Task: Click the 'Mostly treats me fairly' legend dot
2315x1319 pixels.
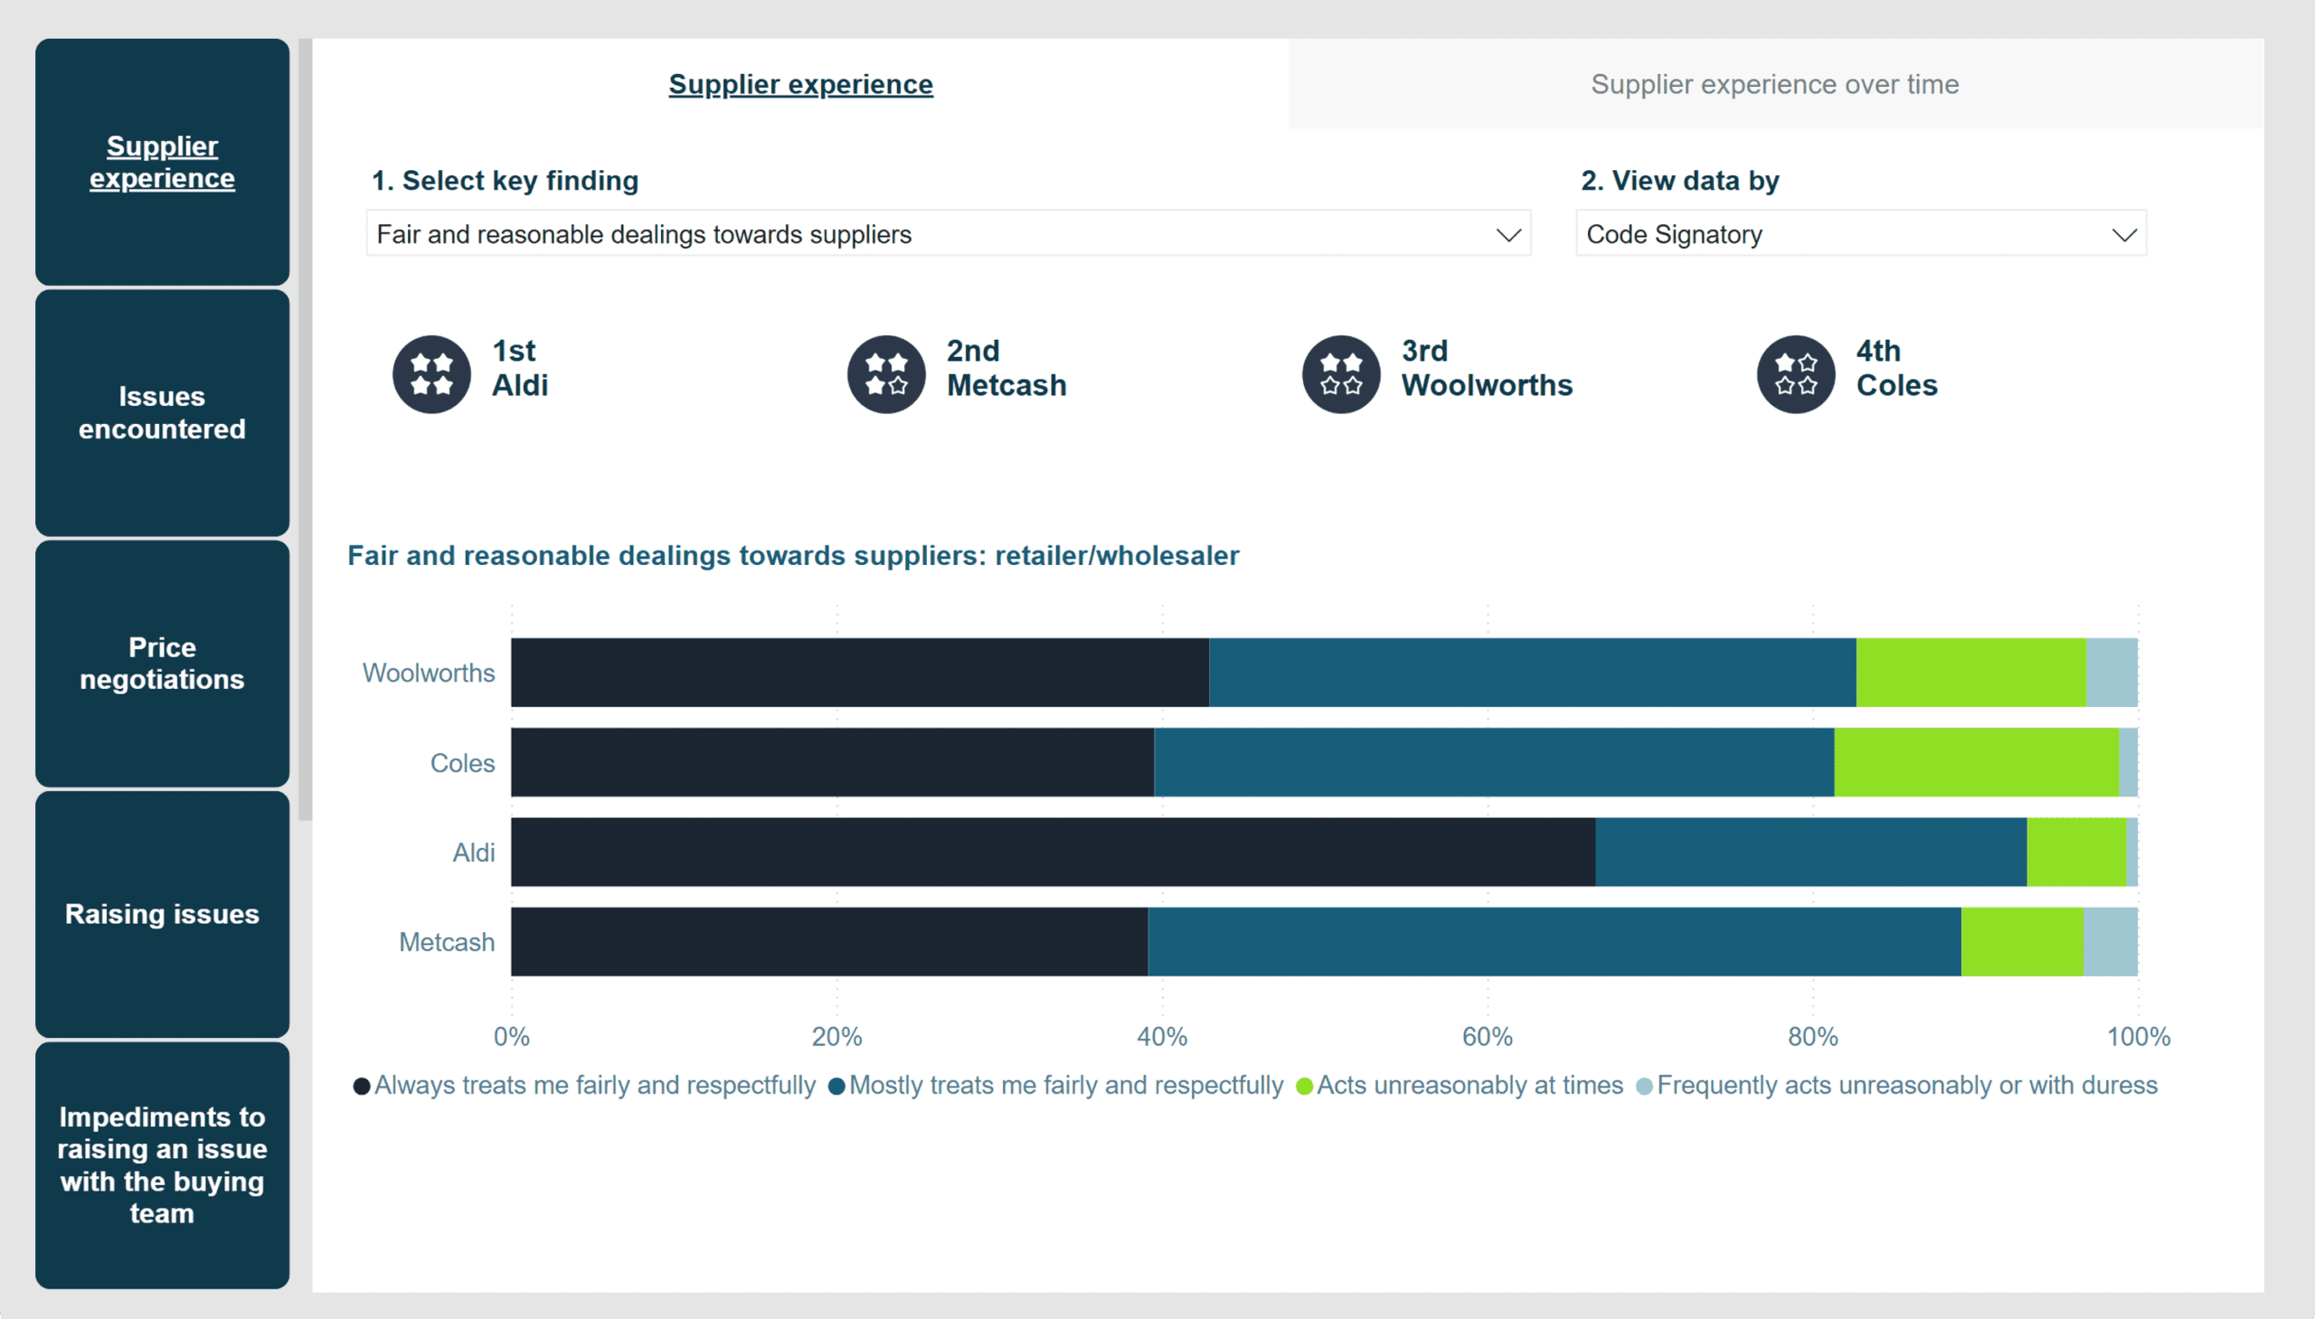Action: click(x=836, y=1086)
